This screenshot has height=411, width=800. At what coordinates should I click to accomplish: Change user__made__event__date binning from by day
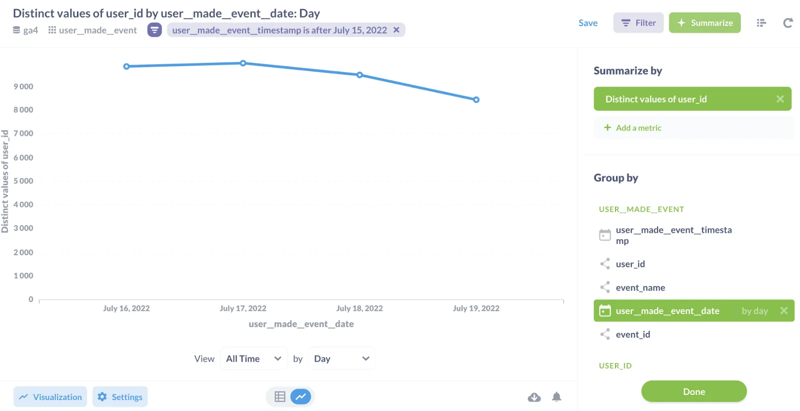[x=755, y=310]
